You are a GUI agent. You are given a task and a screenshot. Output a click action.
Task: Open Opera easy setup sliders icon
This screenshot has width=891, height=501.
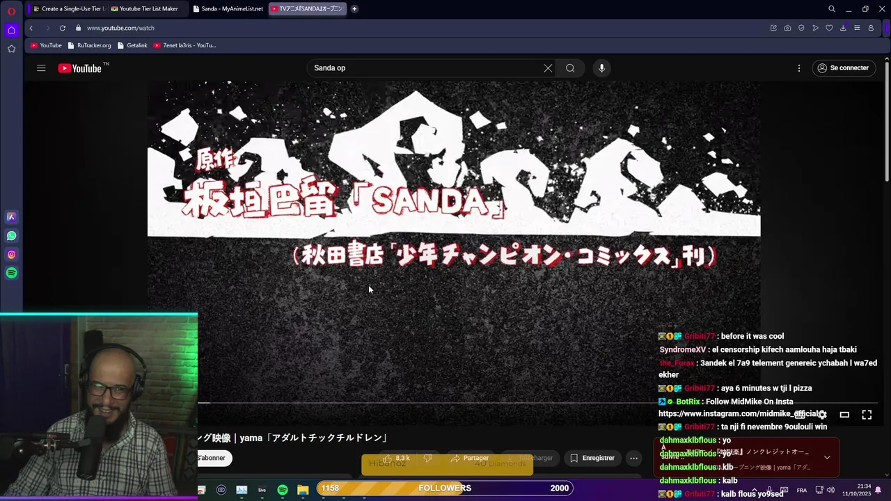857,28
